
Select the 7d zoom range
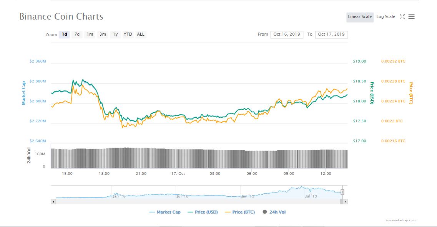coord(77,34)
